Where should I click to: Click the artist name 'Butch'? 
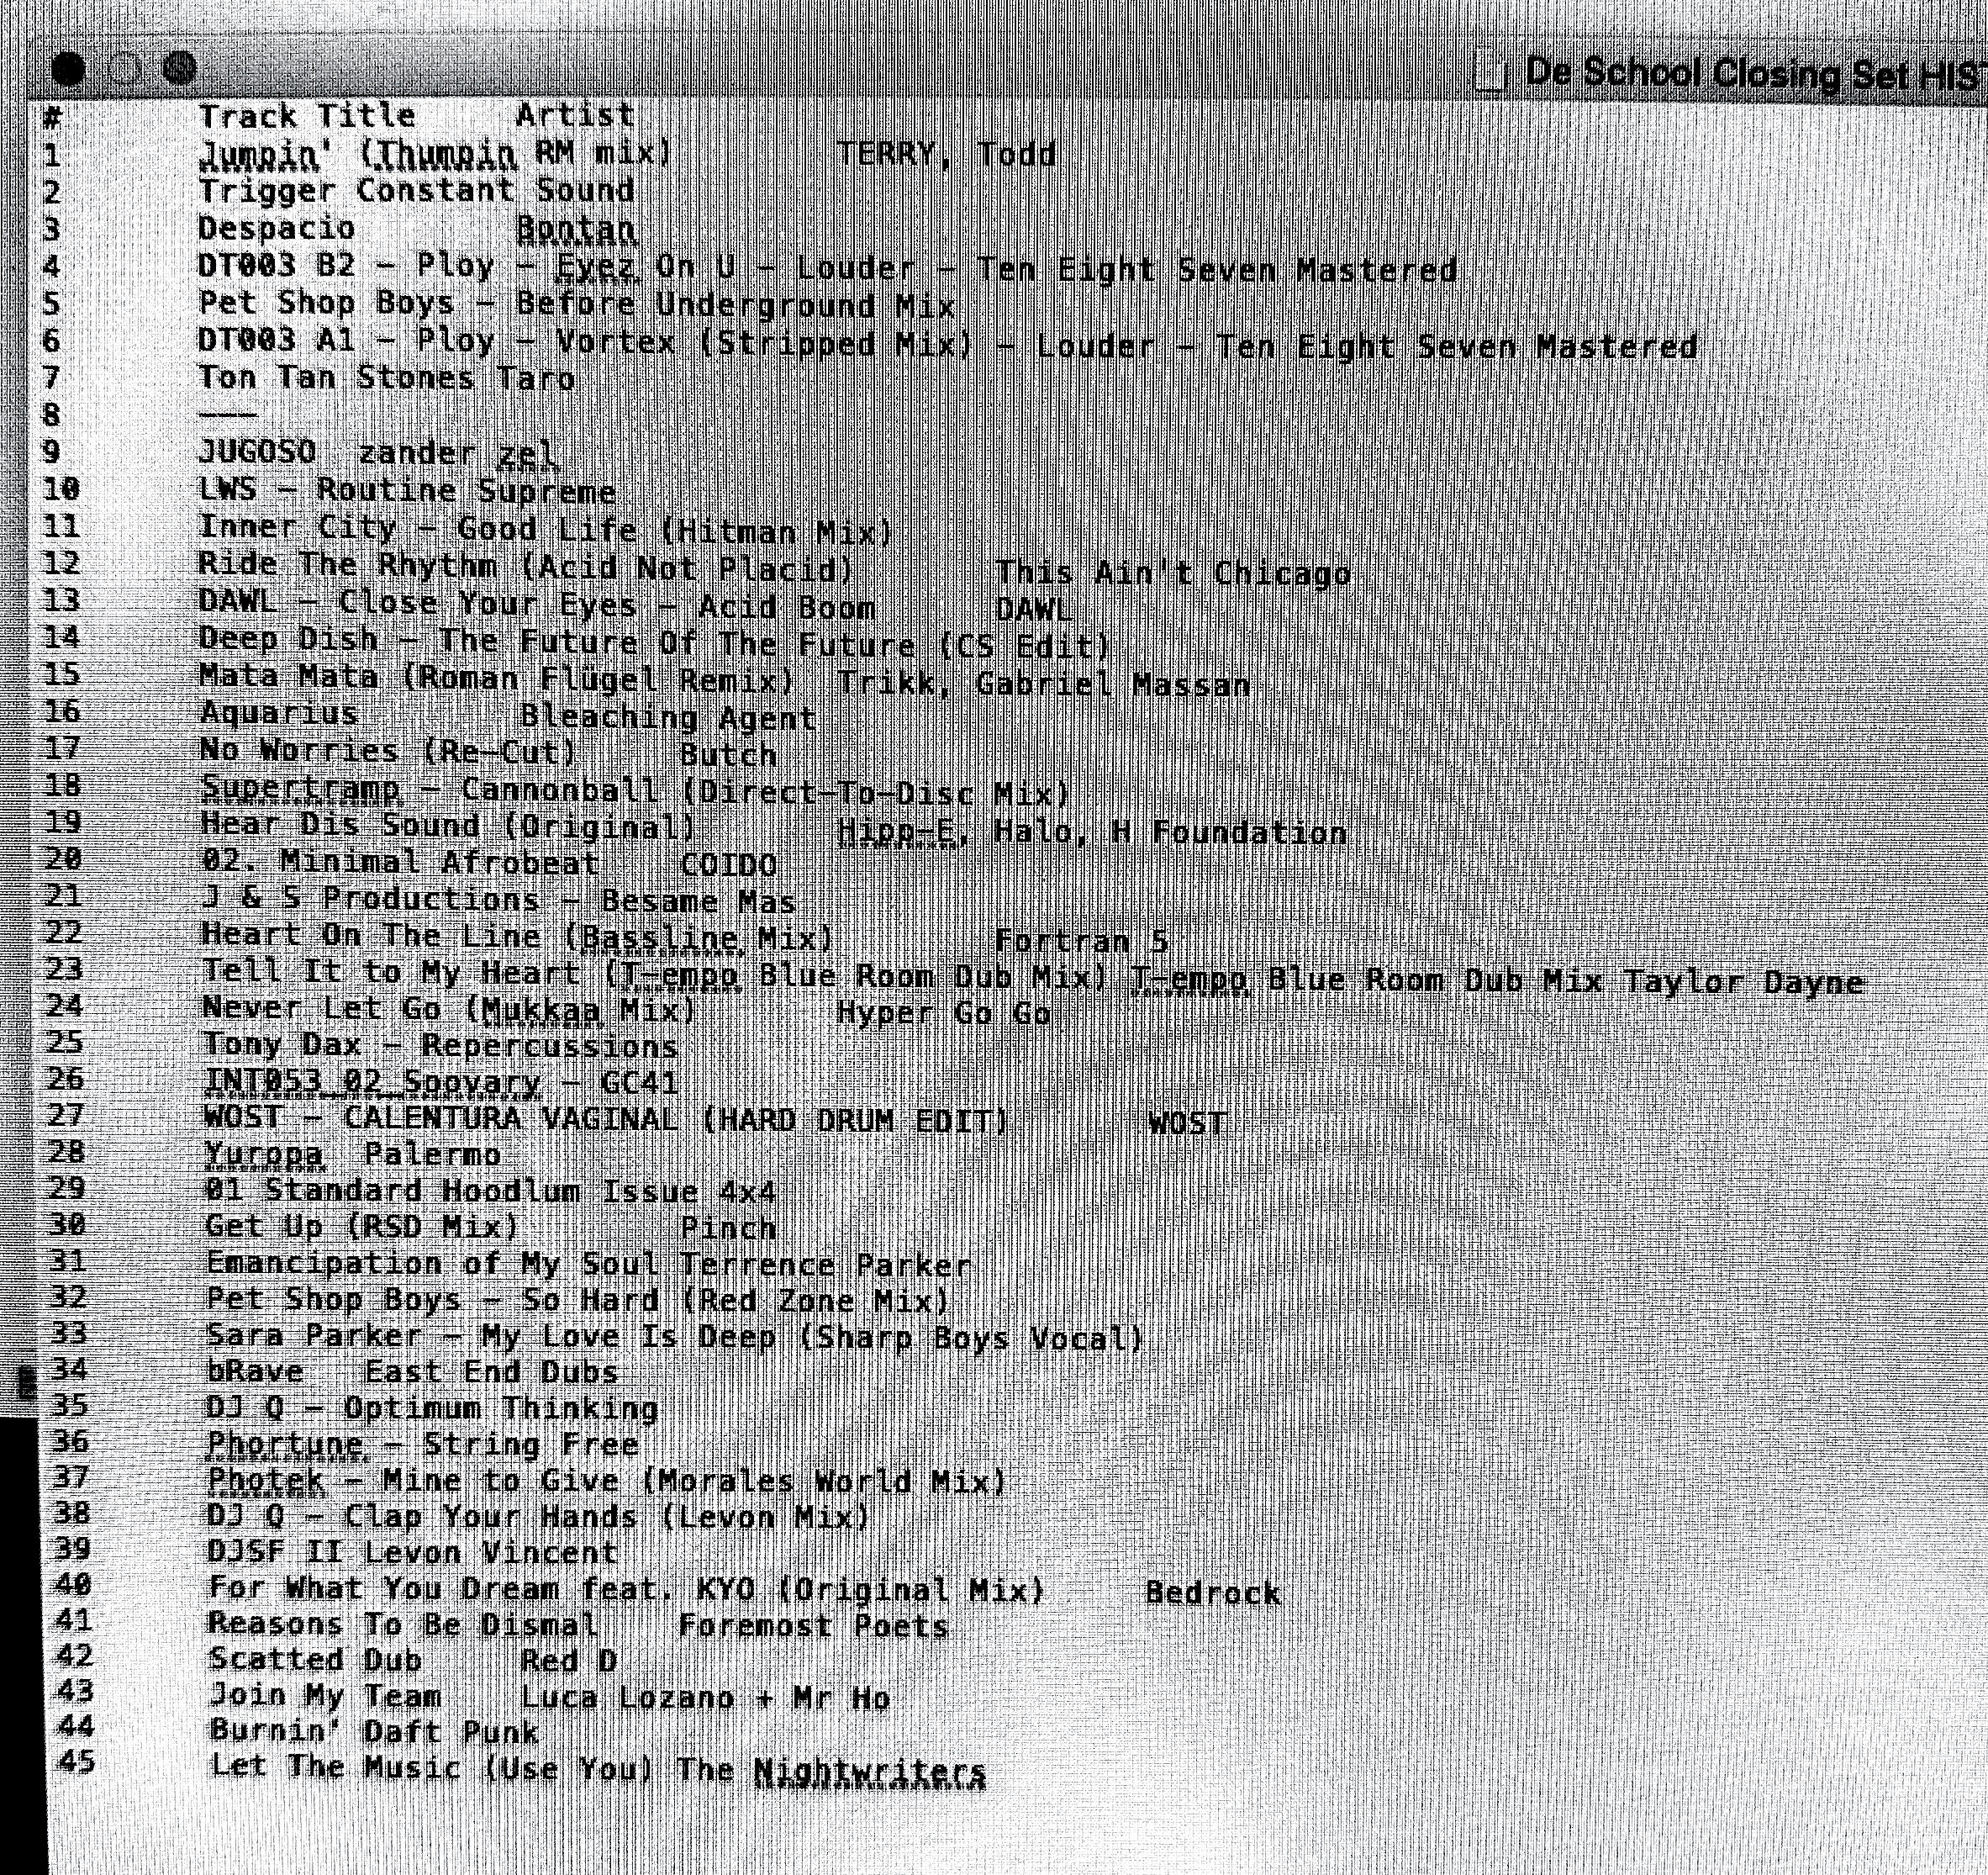point(728,755)
